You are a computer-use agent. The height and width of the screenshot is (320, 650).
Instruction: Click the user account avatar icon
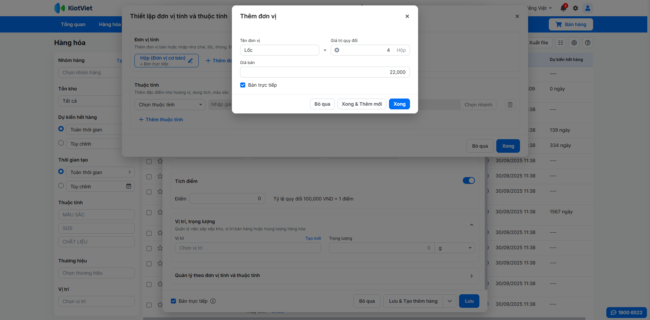point(588,8)
